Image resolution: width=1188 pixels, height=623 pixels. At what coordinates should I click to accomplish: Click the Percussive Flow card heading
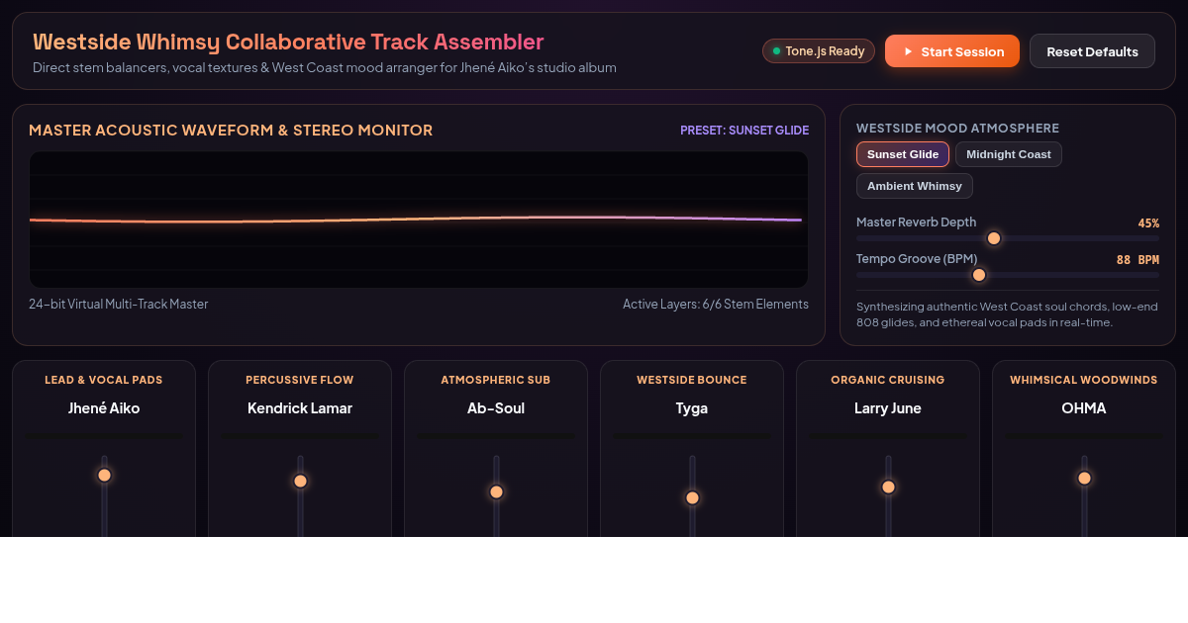300,380
